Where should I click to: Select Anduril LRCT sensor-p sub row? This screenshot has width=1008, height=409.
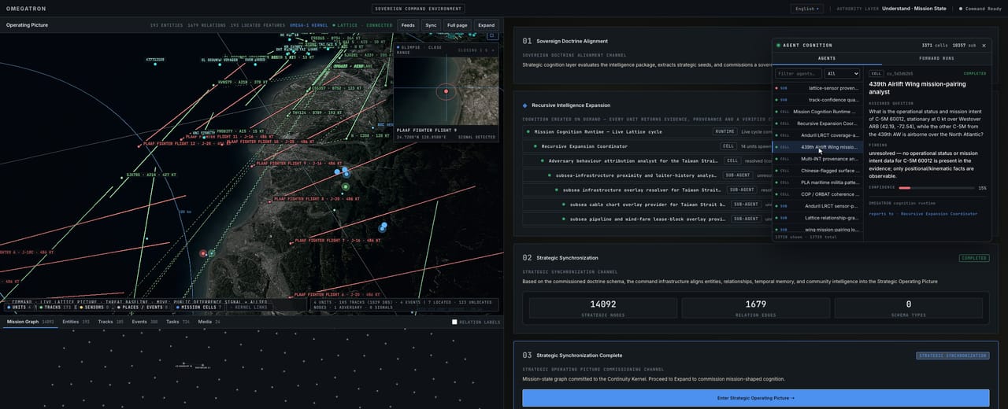click(x=817, y=206)
